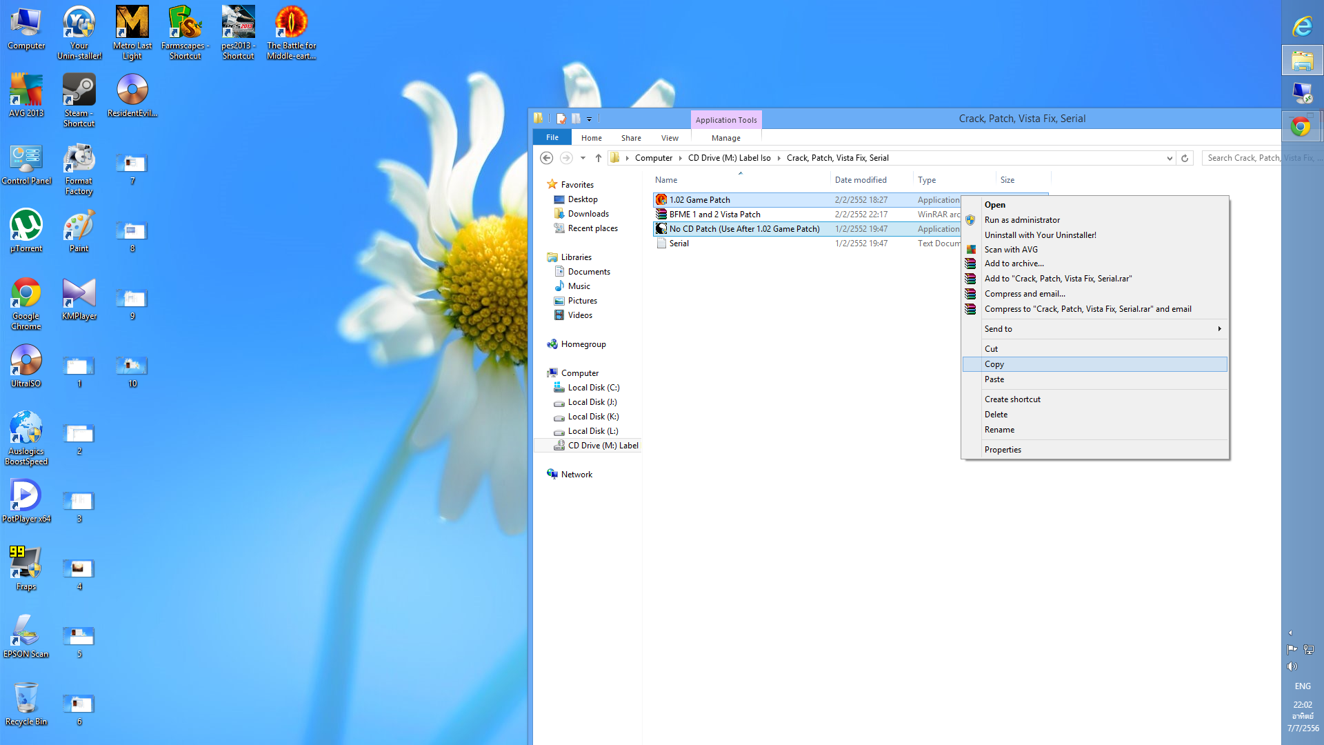Viewport: 1324px width, 745px height.
Task: Open the recent locations dropdown arrow
Action: tap(583, 158)
